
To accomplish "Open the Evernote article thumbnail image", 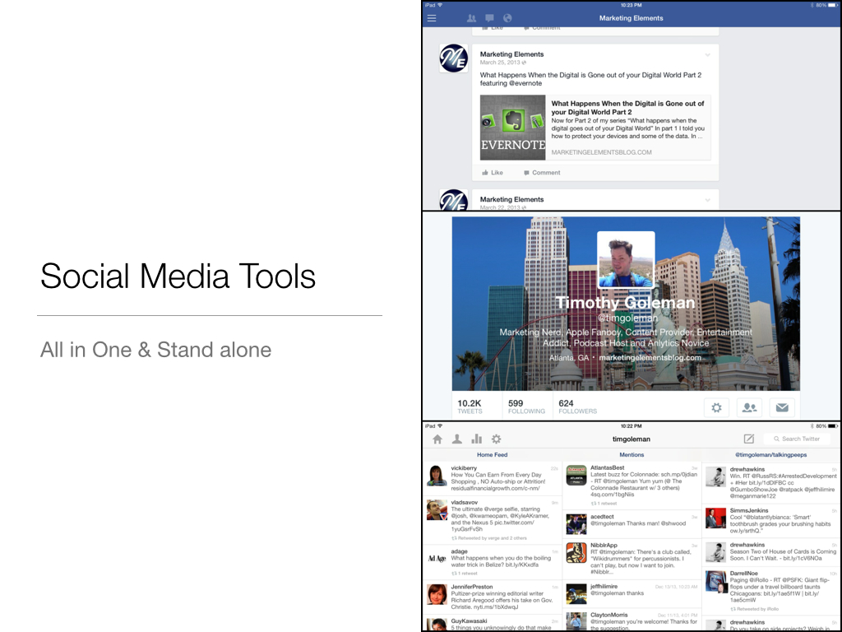I will pos(513,128).
